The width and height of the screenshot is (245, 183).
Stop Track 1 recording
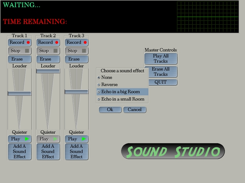[x=19, y=51]
